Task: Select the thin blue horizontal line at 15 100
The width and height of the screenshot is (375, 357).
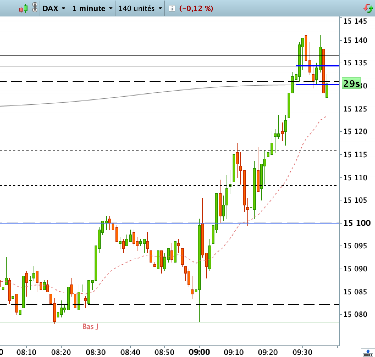Action: [x=170, y=223]
